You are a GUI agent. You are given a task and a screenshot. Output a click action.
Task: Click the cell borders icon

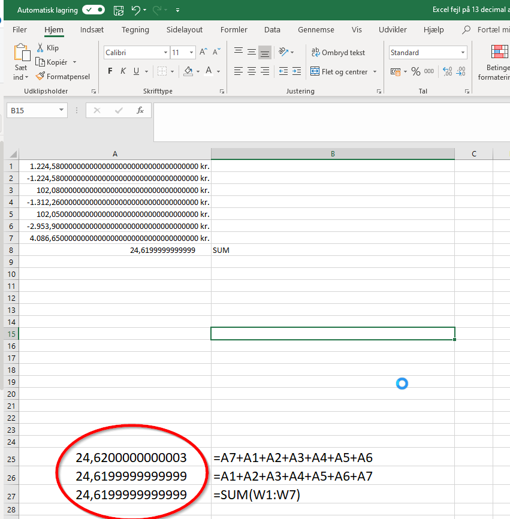[162, 71]
